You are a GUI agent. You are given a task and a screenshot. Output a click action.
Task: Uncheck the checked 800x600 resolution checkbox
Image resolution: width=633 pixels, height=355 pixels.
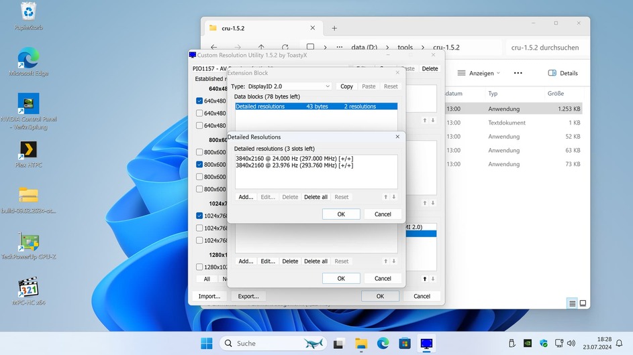199,165
